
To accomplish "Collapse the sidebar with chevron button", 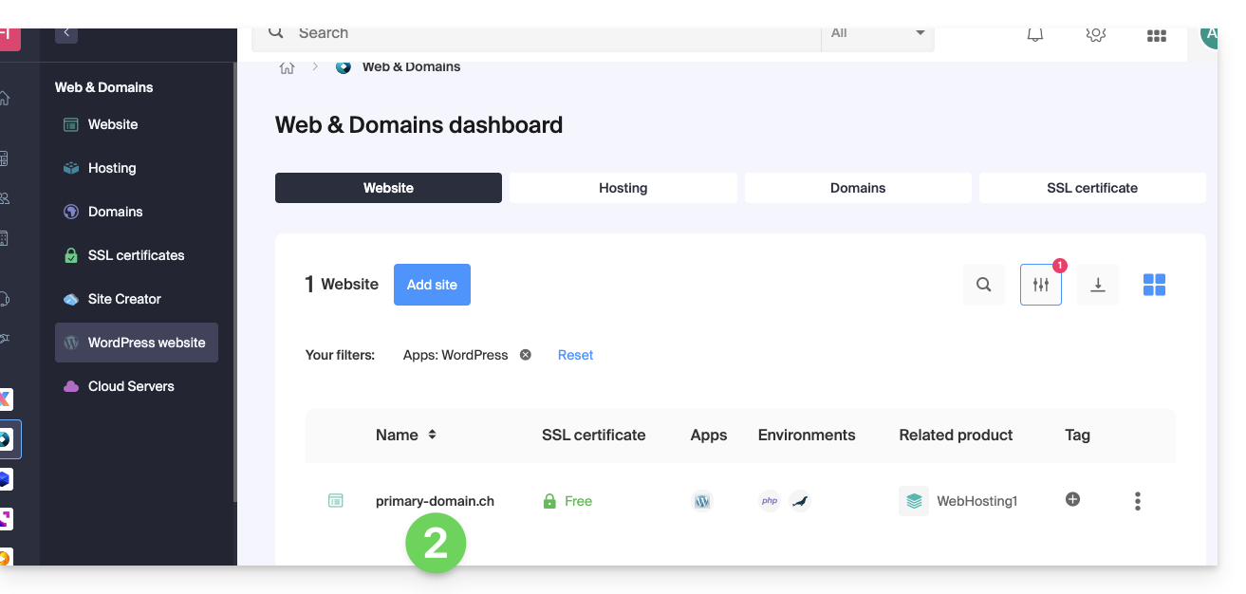I will [x=66, y=33].
